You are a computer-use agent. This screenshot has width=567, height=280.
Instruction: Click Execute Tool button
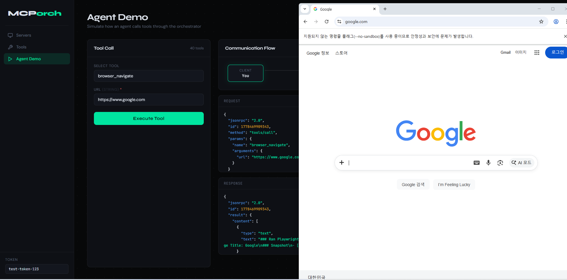149,118
